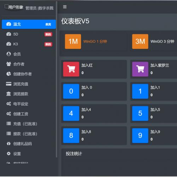This screenshot has height=177, width=177.
Task: Select the blue number 4 tile
Action: coord(71,113)
